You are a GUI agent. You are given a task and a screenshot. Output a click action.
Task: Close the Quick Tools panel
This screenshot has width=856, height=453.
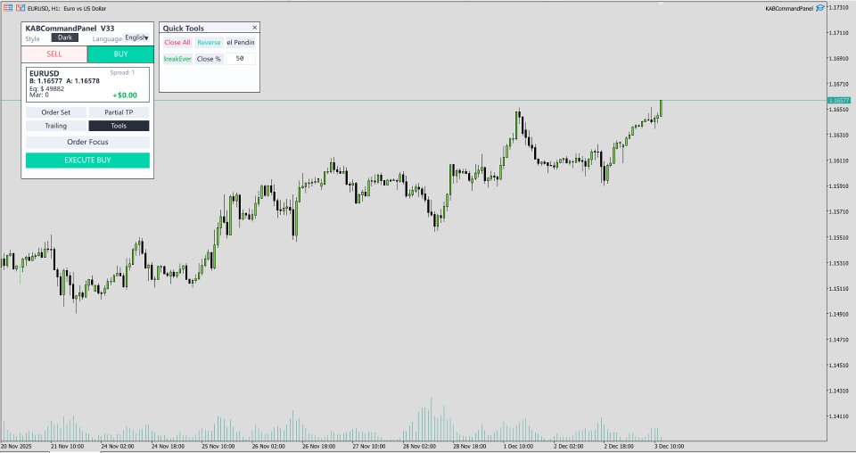click(x=254, y=28)
